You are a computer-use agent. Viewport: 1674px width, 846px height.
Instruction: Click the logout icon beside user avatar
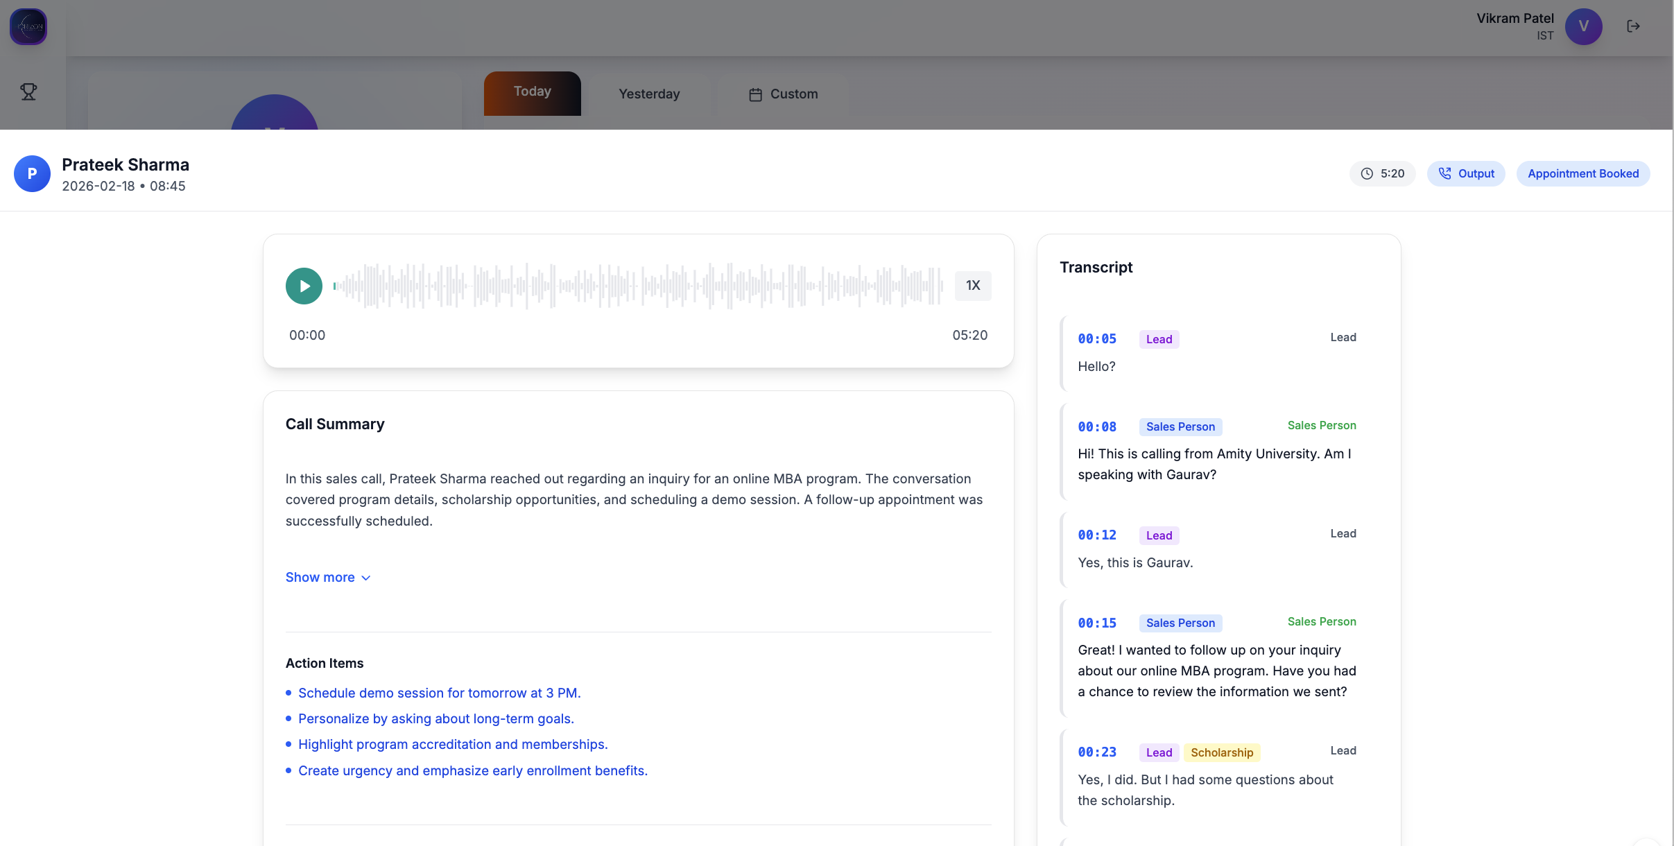(1633, 26)
